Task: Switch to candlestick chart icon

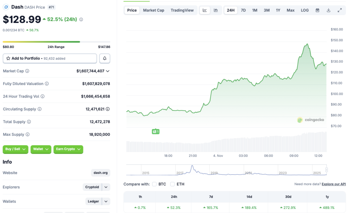Action: [216, 10]
